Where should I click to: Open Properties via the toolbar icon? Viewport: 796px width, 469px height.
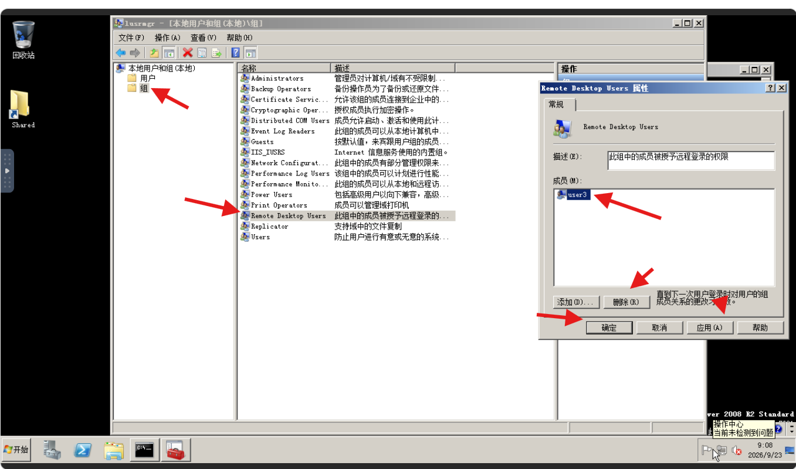[x=202, y=53]
